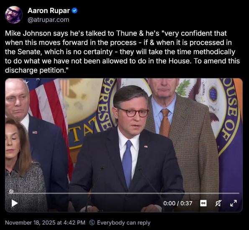The image size is (249, 230).
Task: Click the 0:00 / 0:37 time display
Action: (178, 203)
